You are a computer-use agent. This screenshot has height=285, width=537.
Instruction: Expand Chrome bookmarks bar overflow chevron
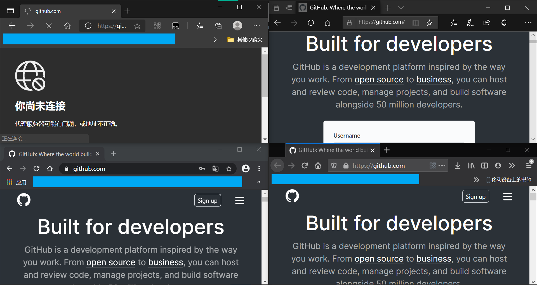coord(259,182)
